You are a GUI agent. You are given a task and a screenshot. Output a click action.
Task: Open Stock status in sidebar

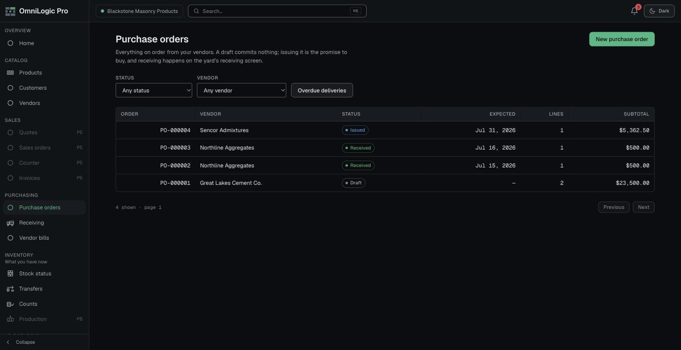45,274
